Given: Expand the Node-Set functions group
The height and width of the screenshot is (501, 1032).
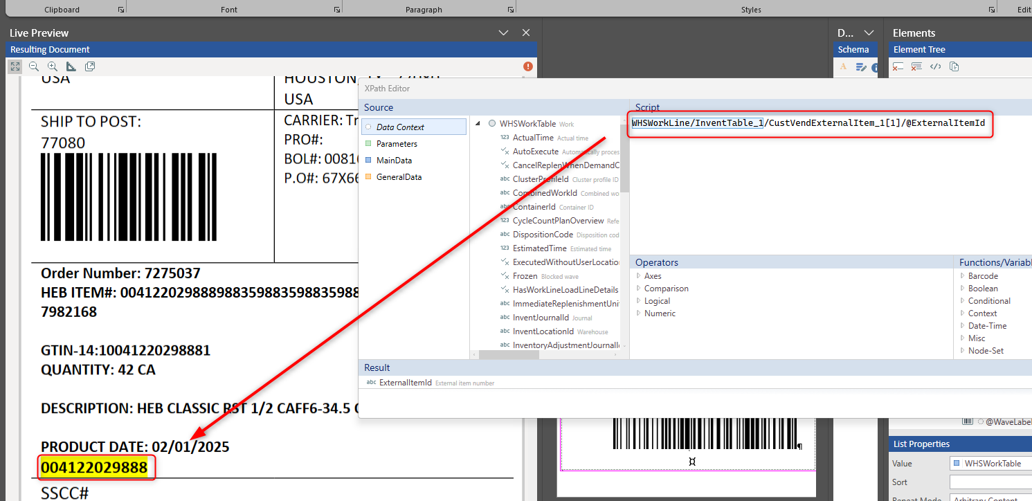Looking at the screenshot, I should 962,351.
